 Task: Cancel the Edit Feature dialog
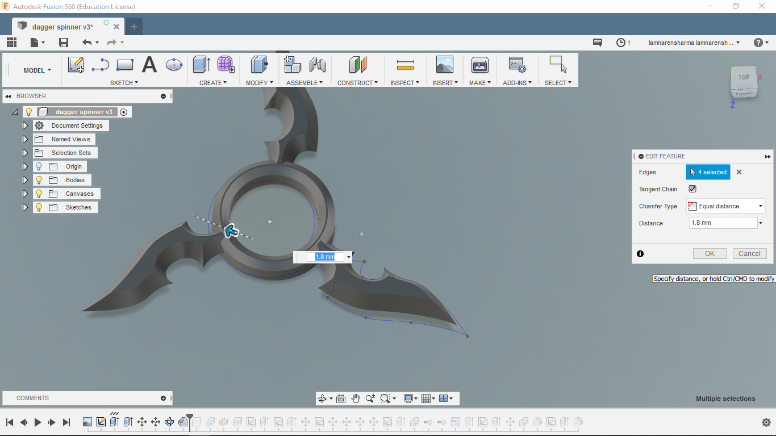(749, 254)
